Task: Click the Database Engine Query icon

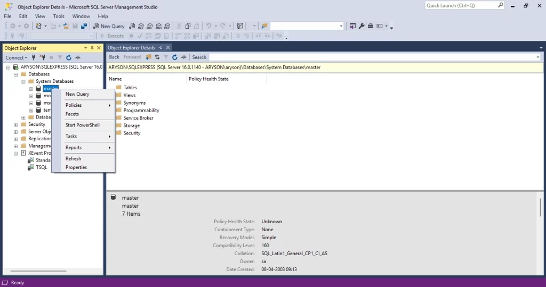Action: coord(132,26)
